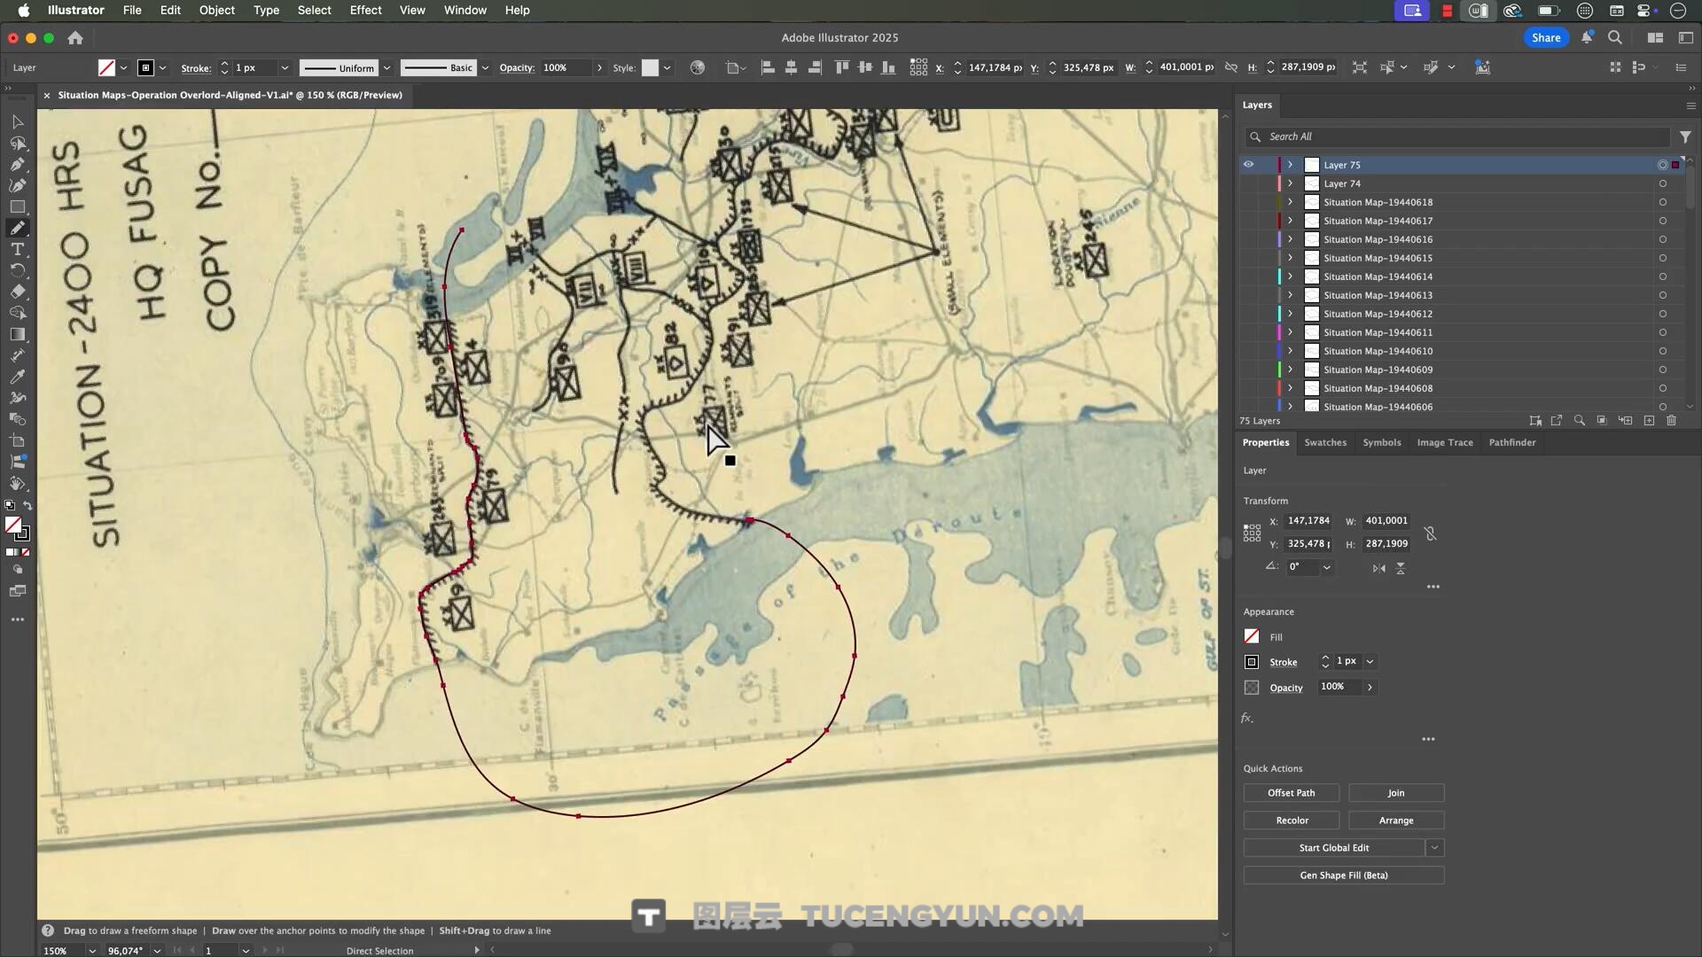Screen dimensions: 1702x957
Task: Click the Rectangle tool
Action: (x=17, y=206)
